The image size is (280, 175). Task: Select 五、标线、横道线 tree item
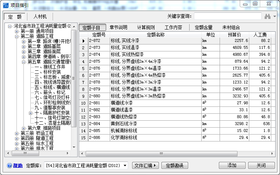52,87
